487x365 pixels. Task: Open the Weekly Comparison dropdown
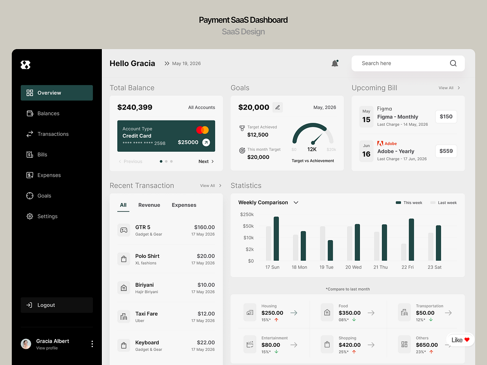296,202
